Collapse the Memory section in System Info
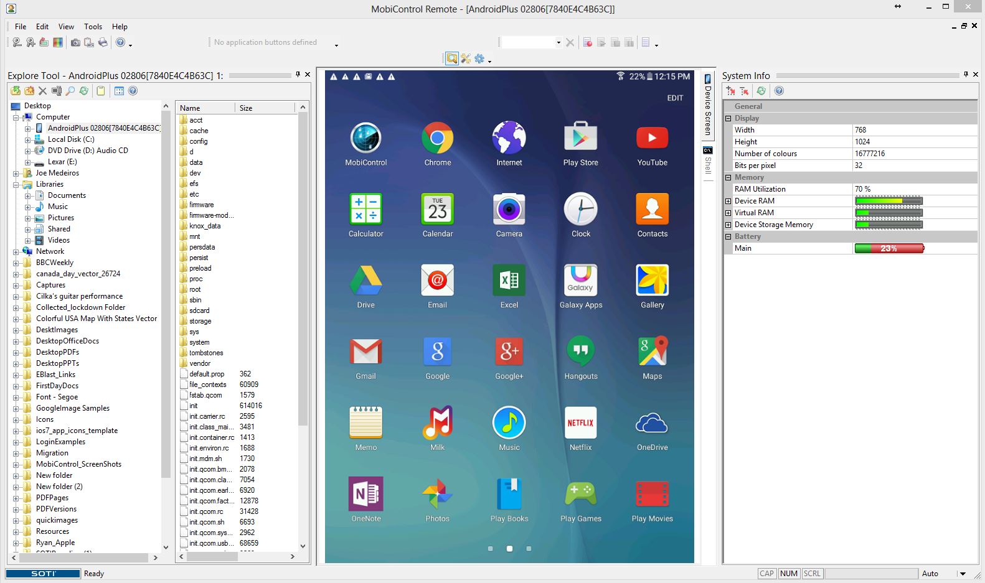The height and width of the screenshot is (583, 985). click(728, 177)
